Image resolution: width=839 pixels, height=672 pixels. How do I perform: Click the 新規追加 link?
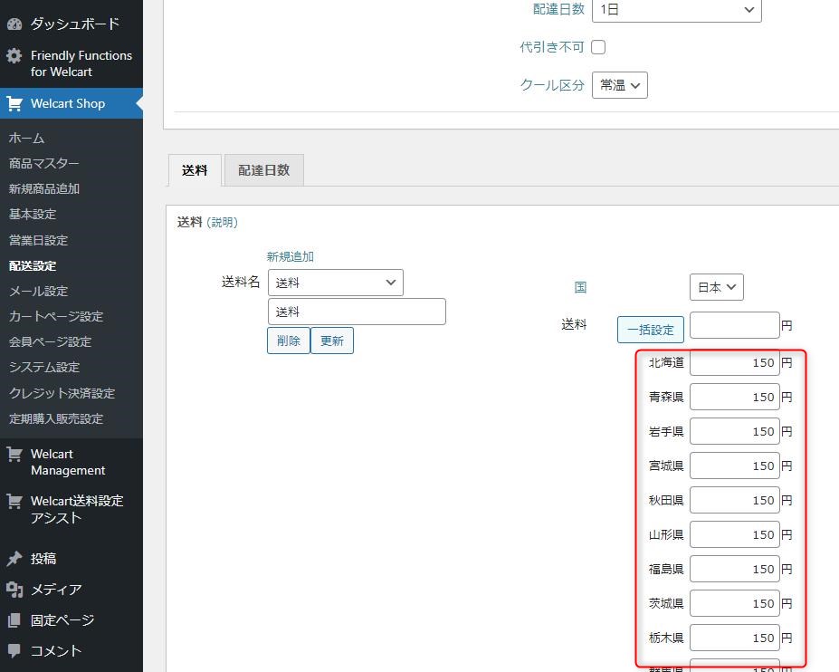290,257
